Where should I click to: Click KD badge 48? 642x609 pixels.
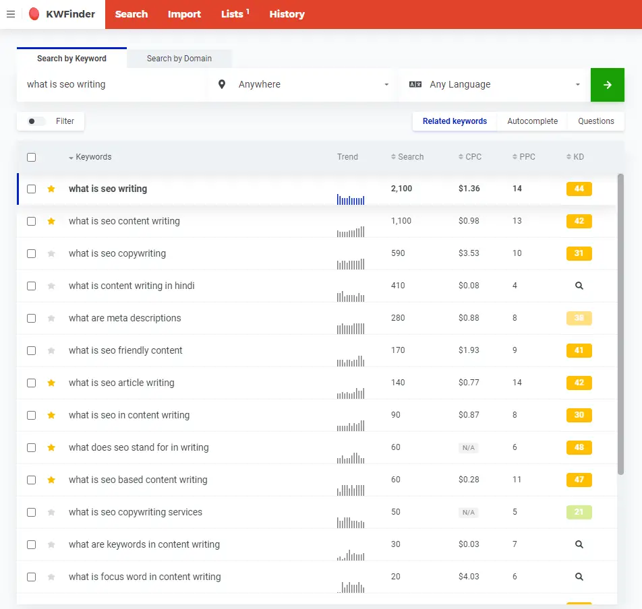(579, 447)
